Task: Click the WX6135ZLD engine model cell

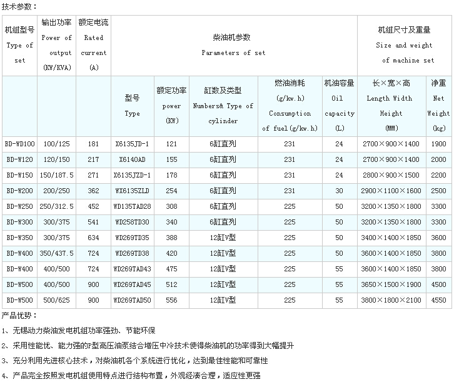Action: tap(132, 191)
